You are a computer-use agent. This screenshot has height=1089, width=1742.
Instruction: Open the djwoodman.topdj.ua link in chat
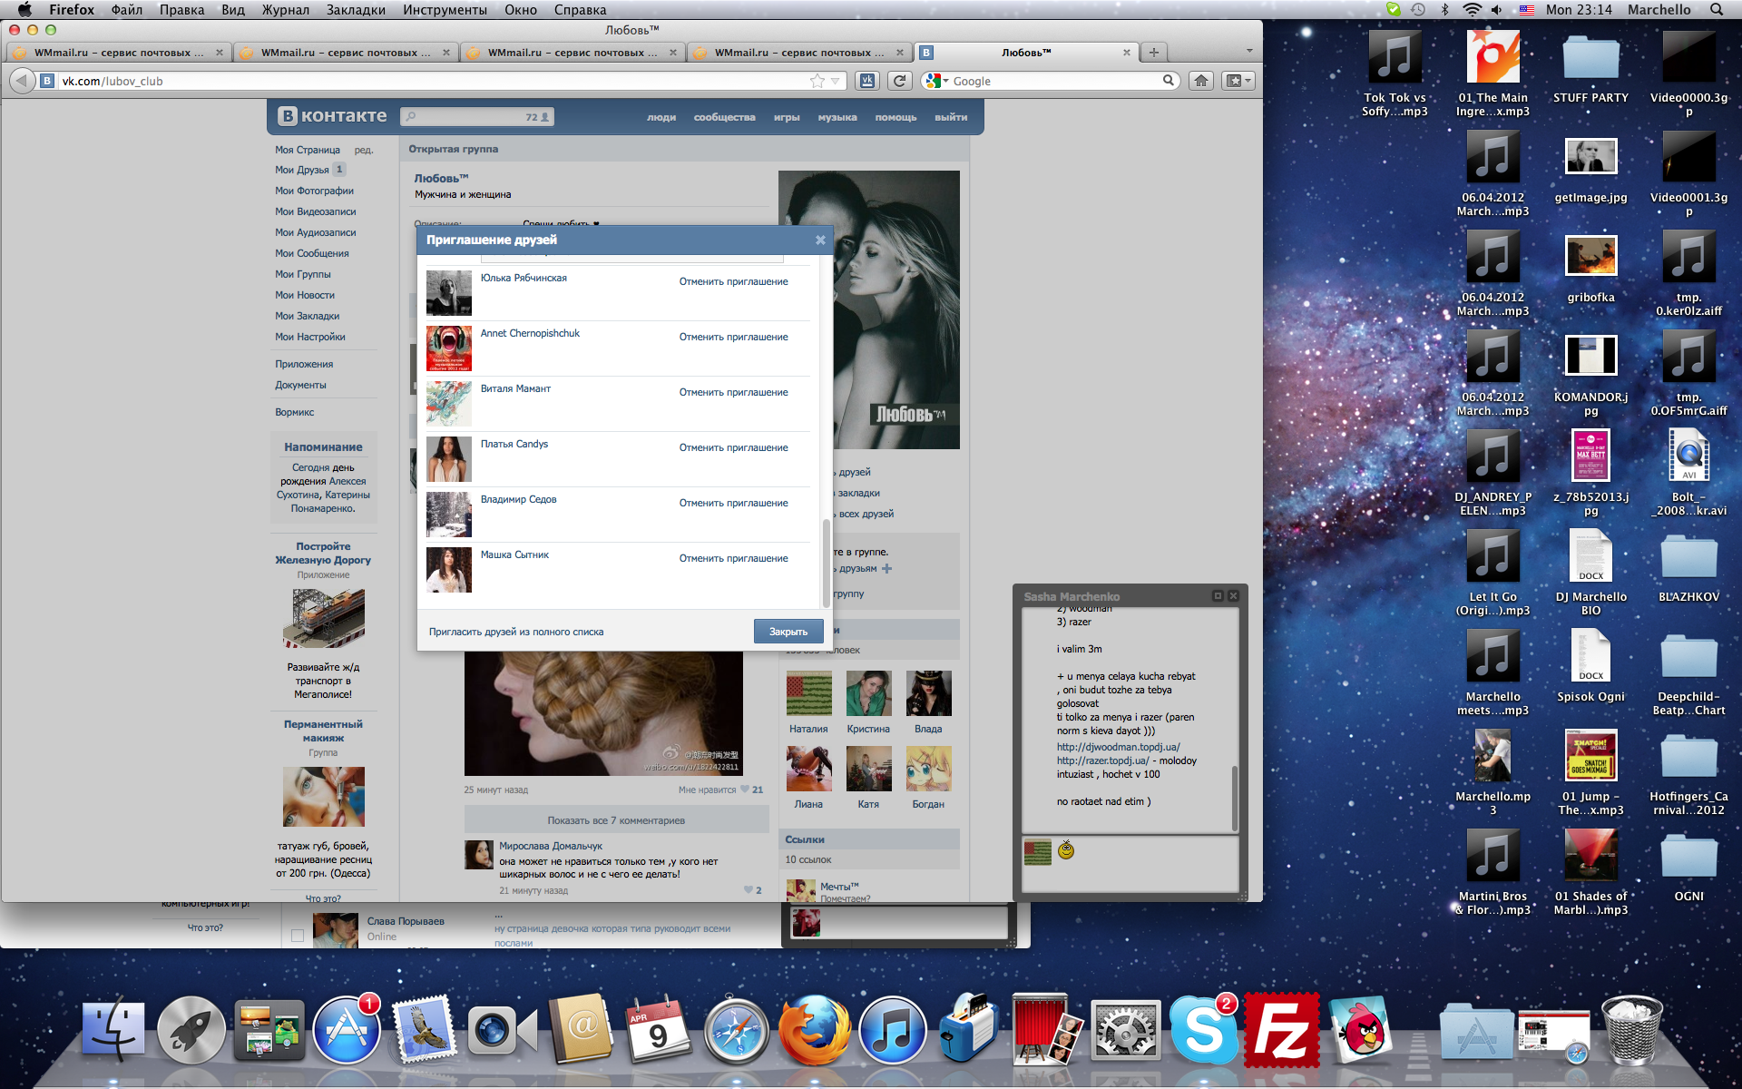(x=1118, y=747)
